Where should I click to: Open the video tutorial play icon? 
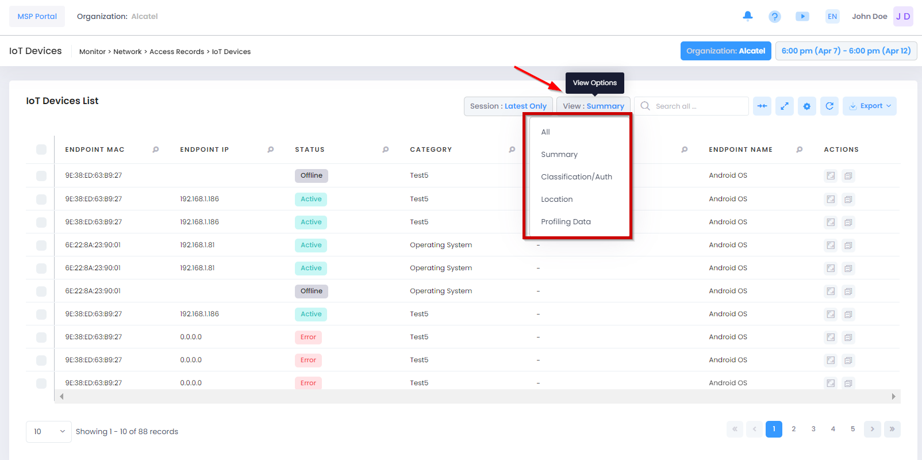[x=802, y=16]
